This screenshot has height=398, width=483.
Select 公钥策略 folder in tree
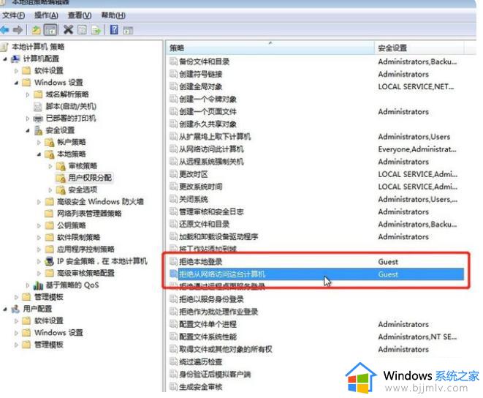pyautogui.click(x=71, y=225)
